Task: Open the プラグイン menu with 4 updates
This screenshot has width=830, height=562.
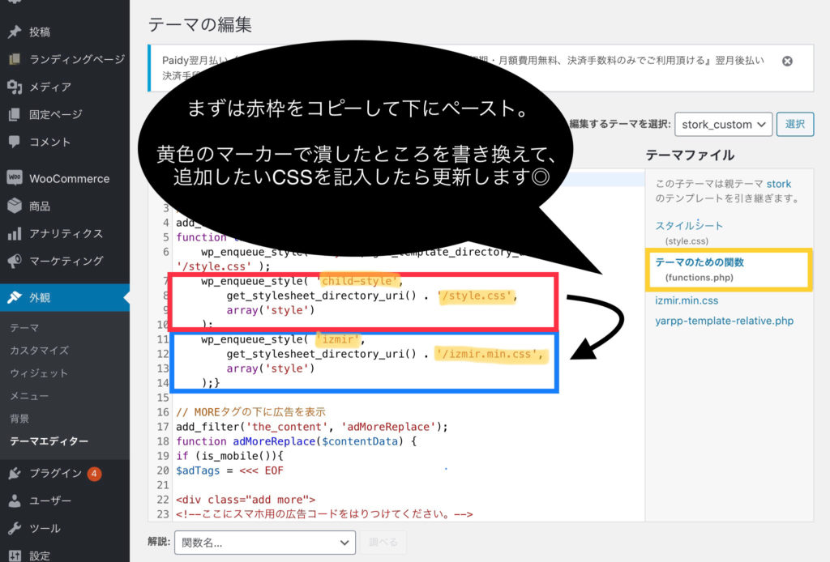Action: point(55,474)
